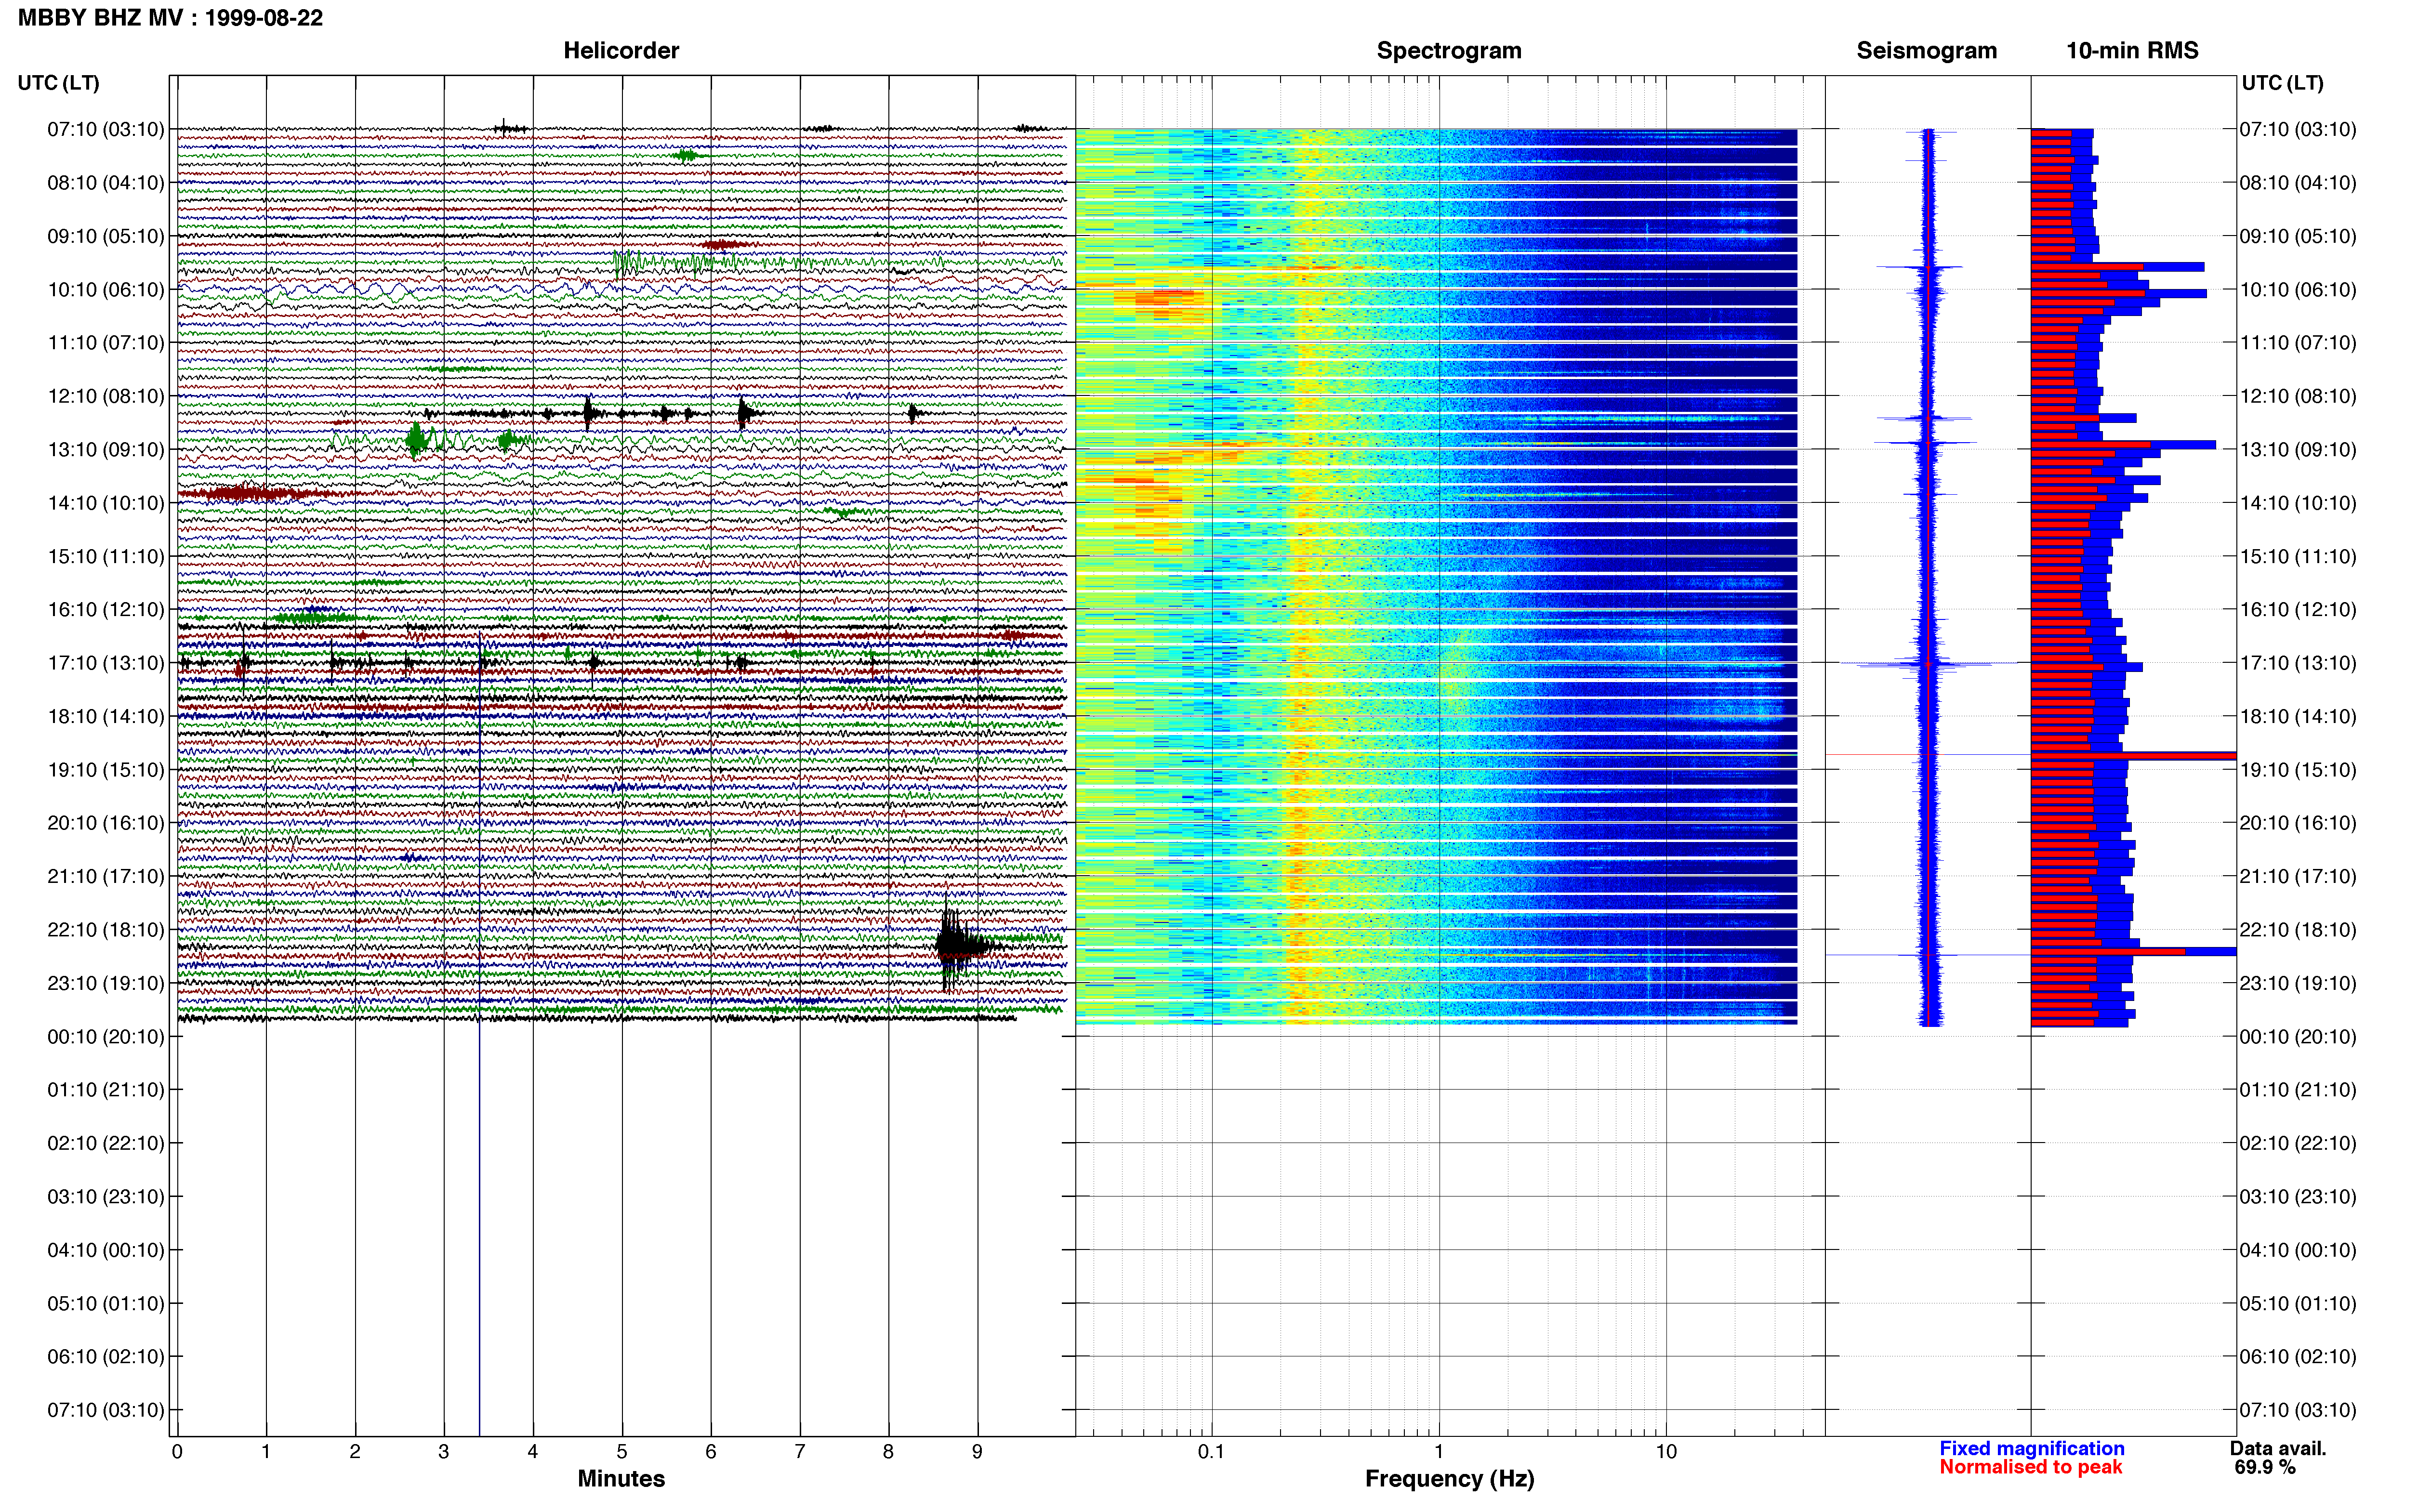Click the right-side time label '13:10 (09:10)'
Screen dimensions: 2418x1512
tap(2298, 449)
